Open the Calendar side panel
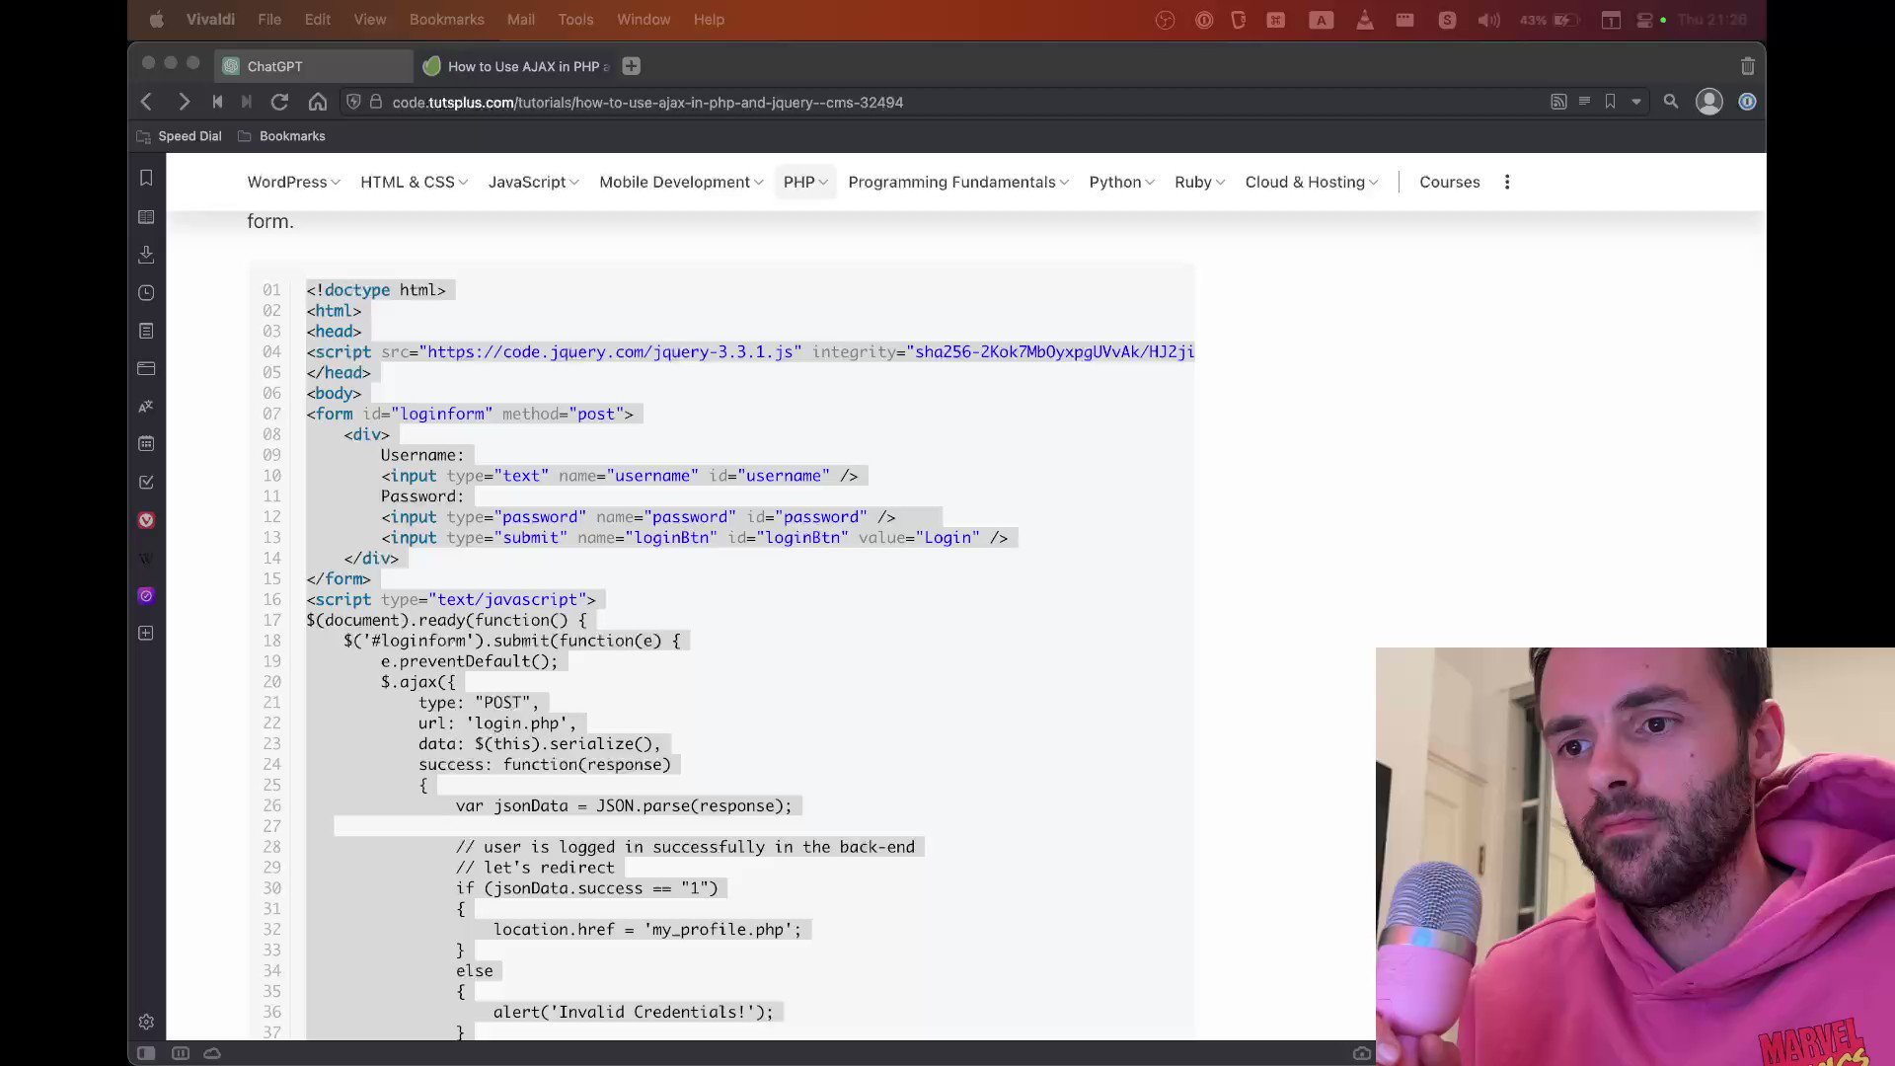Image resolution: width=1895 pixels, height=1066 pixels. tap(146, 444)
